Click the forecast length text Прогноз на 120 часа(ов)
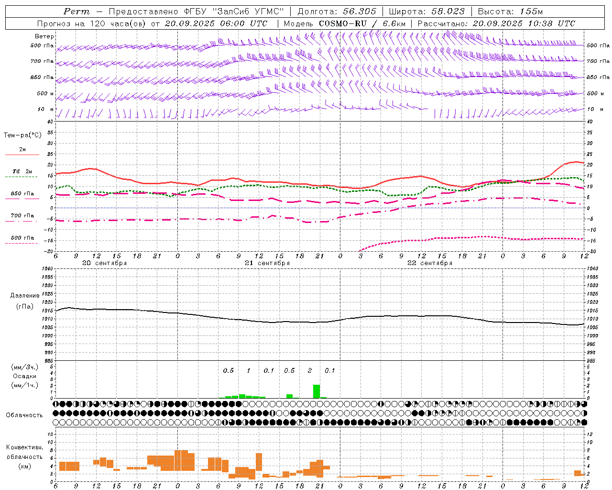 click(x=92, y=23)
